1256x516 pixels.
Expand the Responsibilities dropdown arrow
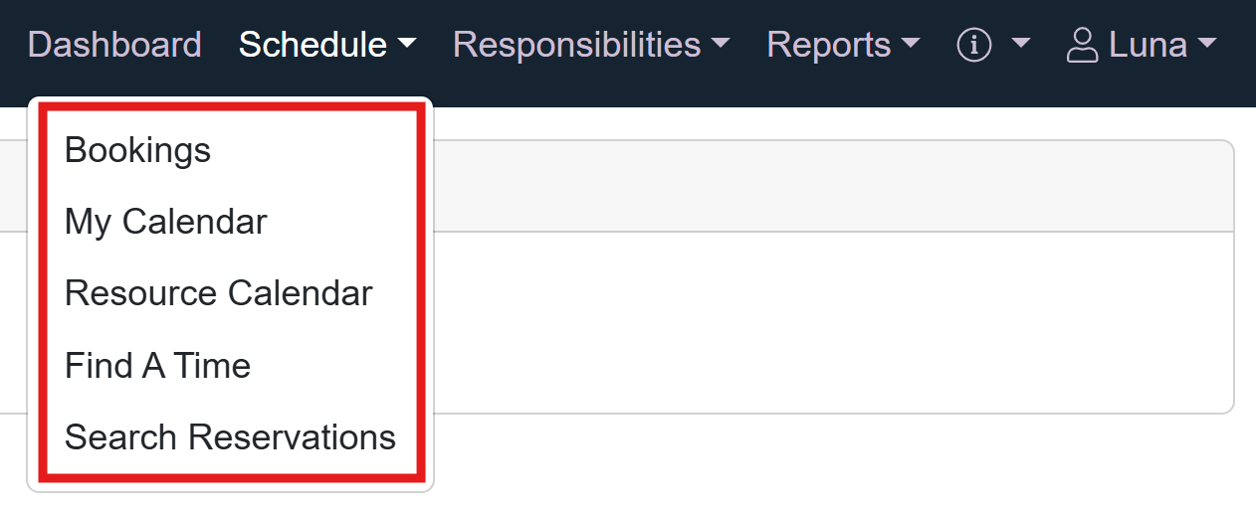tap(721, 45)
